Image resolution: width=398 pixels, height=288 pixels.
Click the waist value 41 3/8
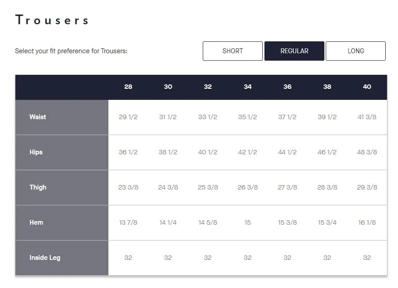point(367,117)
